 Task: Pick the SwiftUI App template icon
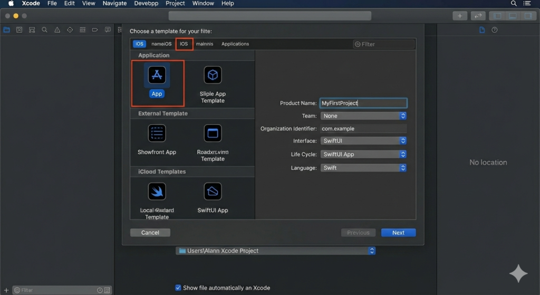[x=213, y=191]
